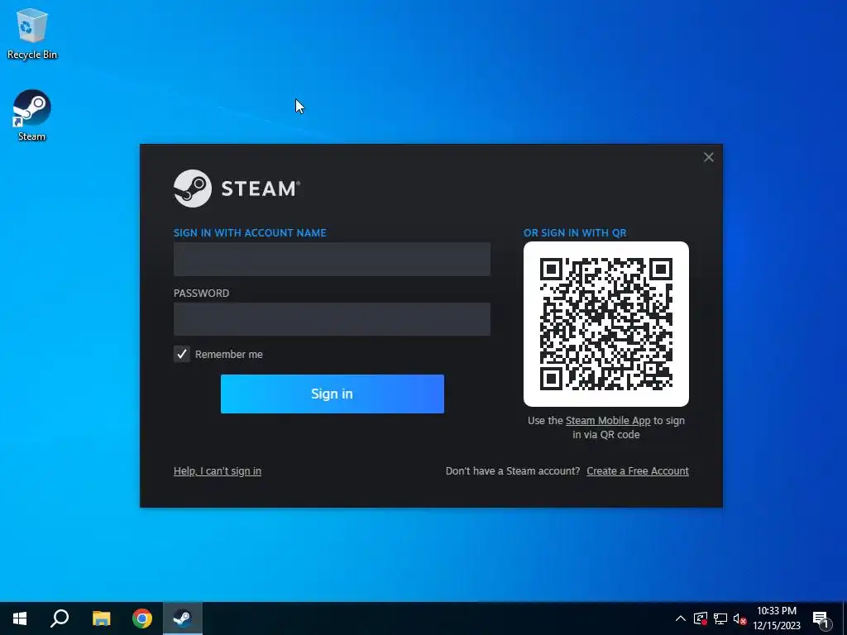
Task: Open network status tray icon
Action: pos(720,618)
